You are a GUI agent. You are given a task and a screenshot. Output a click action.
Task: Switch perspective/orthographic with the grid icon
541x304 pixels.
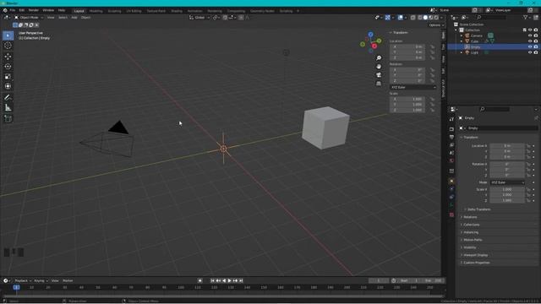coord(379,84)
